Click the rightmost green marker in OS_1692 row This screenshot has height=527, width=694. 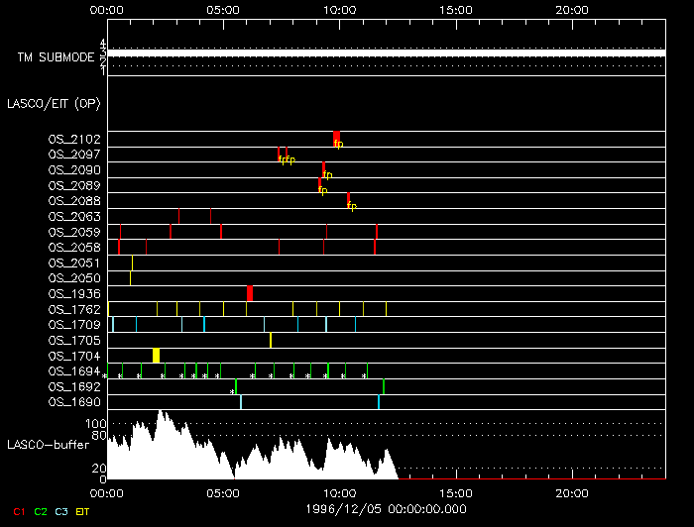pyautogui.click(x=384, y=386)
